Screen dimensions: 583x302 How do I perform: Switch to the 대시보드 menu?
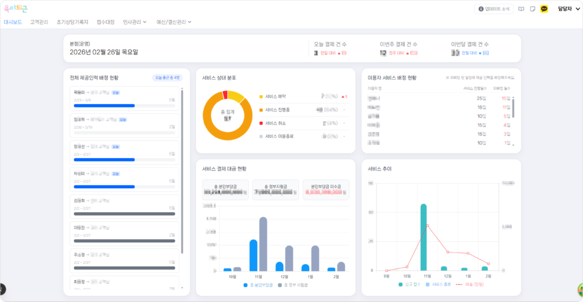[x=13, y=22]
